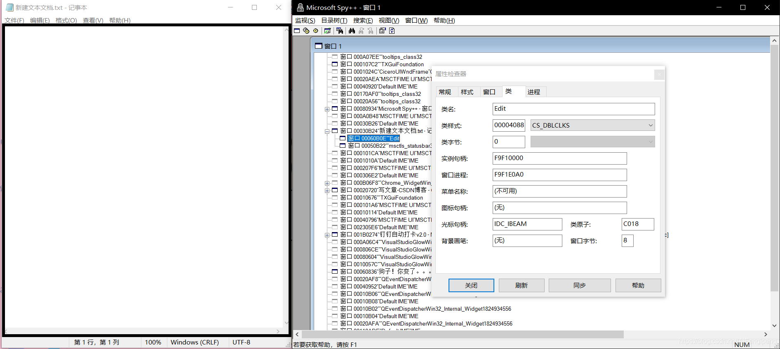Viewport: 780px width, 349px height.
Task: Click the Log Messages toolbar icon
Action: point(328,31)
